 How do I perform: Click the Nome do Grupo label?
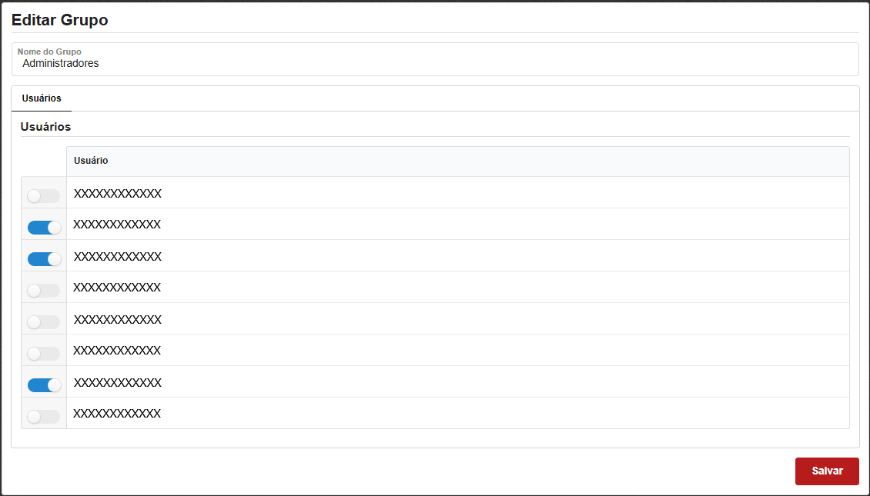[x=49, y=52]
